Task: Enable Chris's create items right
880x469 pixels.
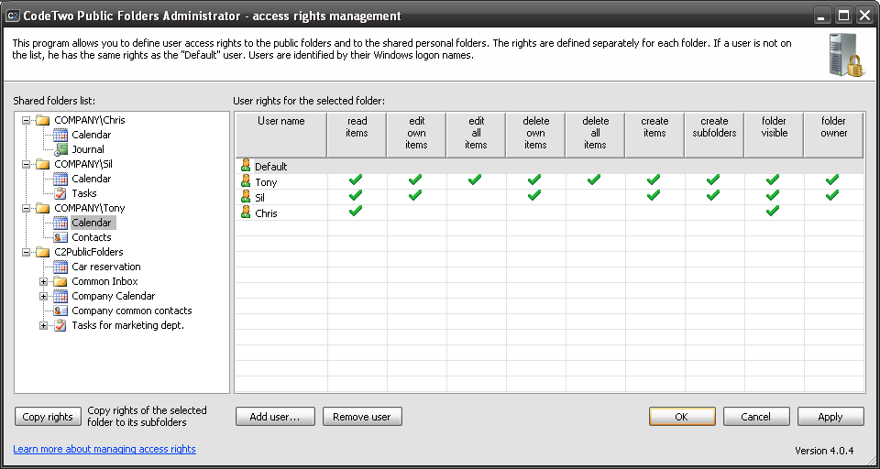Action: tap(654, 213)
